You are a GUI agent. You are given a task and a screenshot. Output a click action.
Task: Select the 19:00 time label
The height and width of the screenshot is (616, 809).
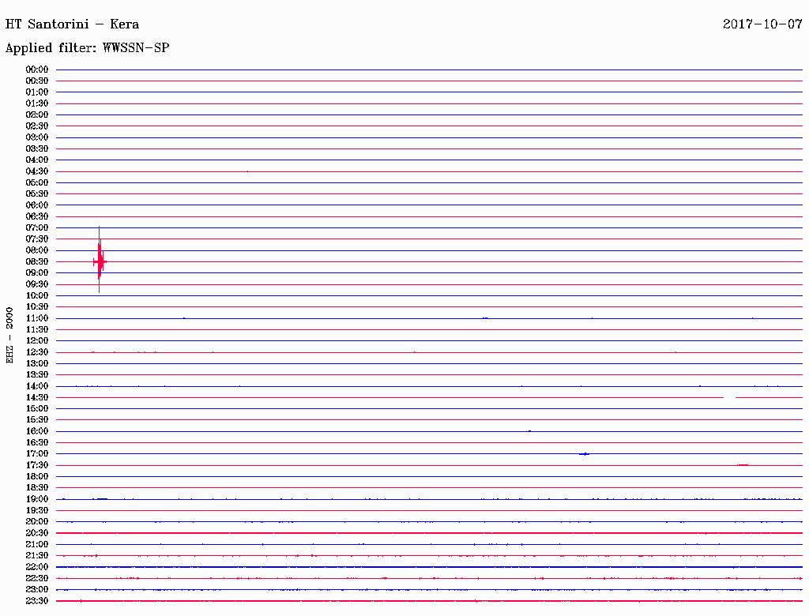tap(37, 499)
